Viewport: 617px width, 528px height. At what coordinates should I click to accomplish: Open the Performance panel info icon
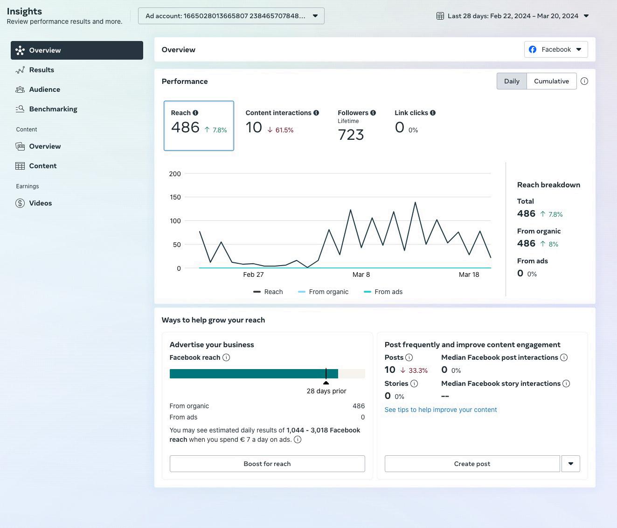[584, 81]
